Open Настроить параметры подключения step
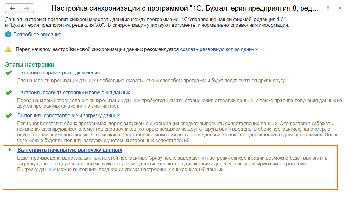The image size is (351, 207). (x=59, y=73)
